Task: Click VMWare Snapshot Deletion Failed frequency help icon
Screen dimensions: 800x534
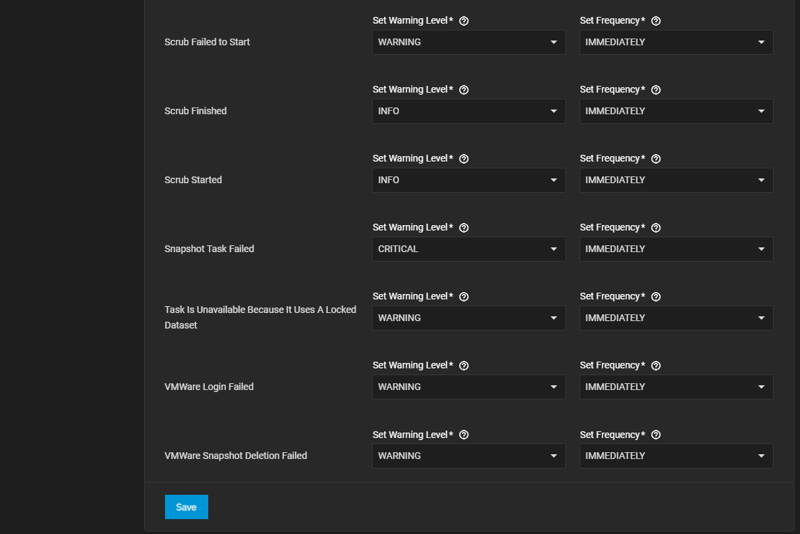Action: (656, 435)
